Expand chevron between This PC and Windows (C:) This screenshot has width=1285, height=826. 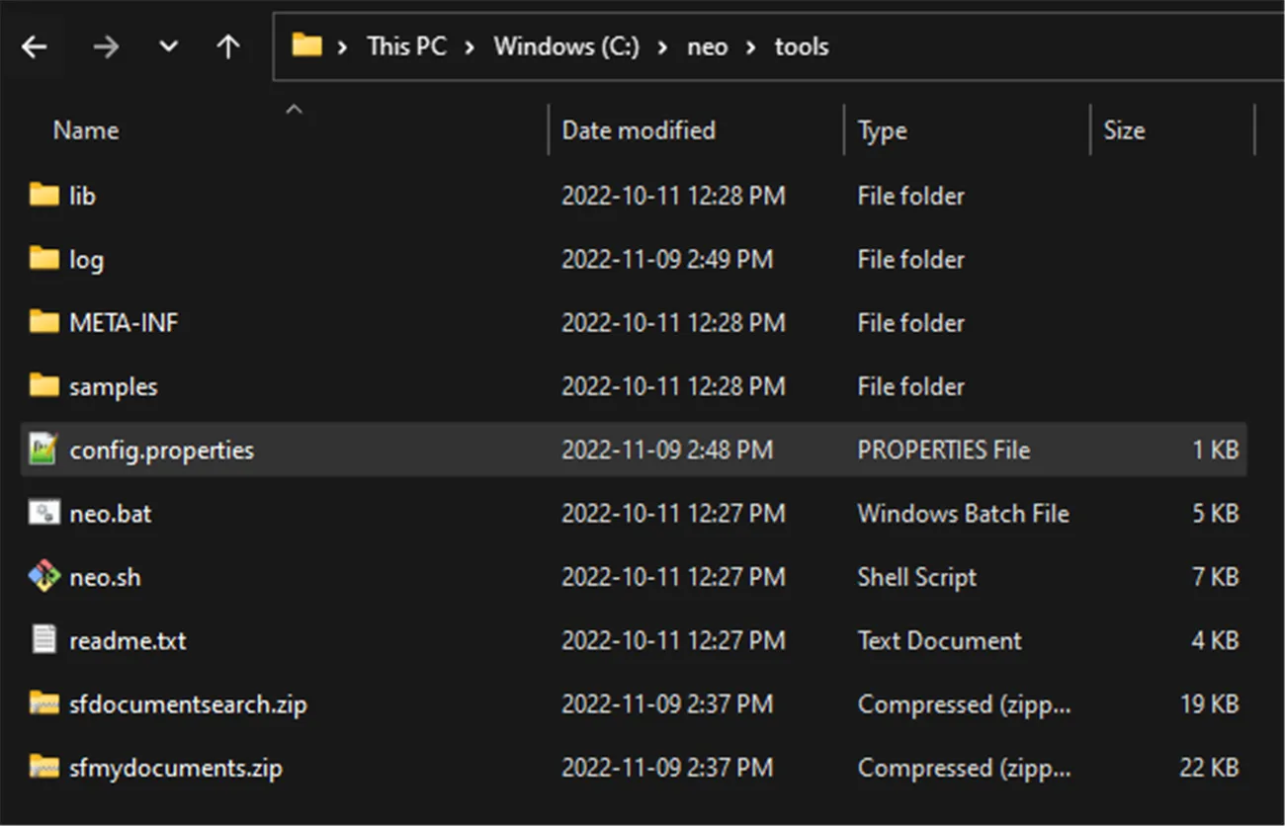(470, 46)
